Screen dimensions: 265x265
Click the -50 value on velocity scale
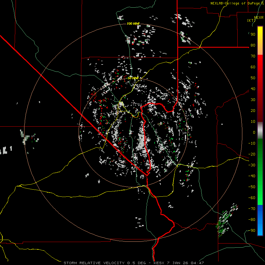tap(252, 187)
